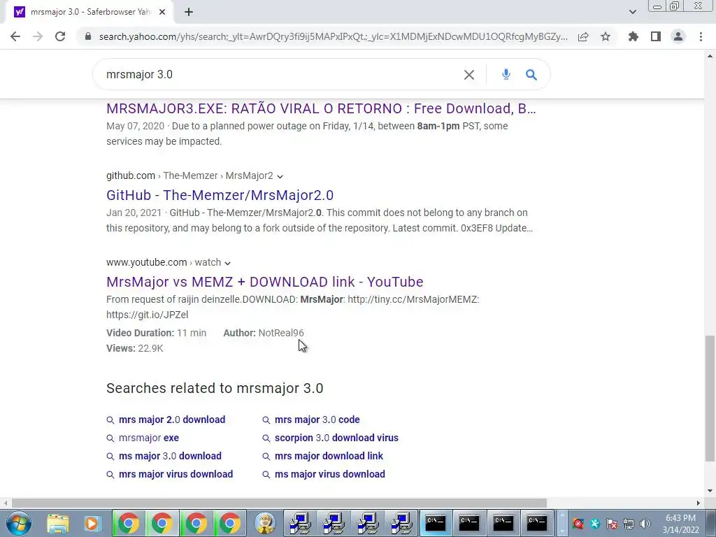Search mrs major 3.0 code
This screenshot has height=537, width=716.
tap(317, 420)
